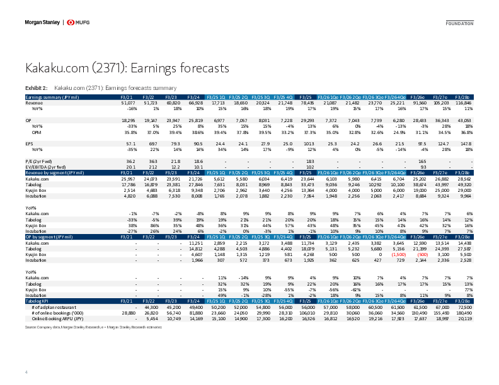Screen dimensions: 499x385
Task: Click Incubation OP F3/28e value 2,528
Action: click(466, 260)
